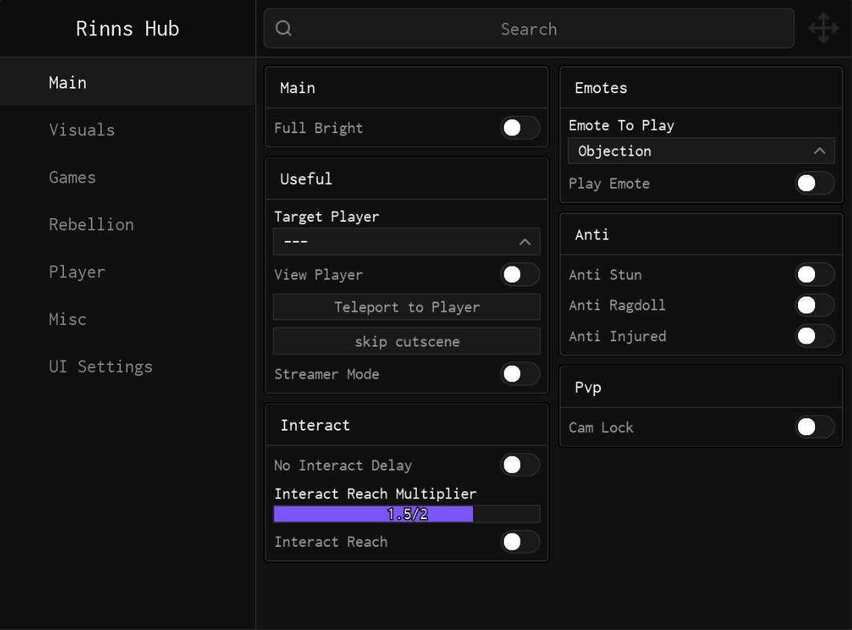This screenshot has width=852, height=630.
Task: Switch on No Interact Delay
Action: (x=520, y=465)
